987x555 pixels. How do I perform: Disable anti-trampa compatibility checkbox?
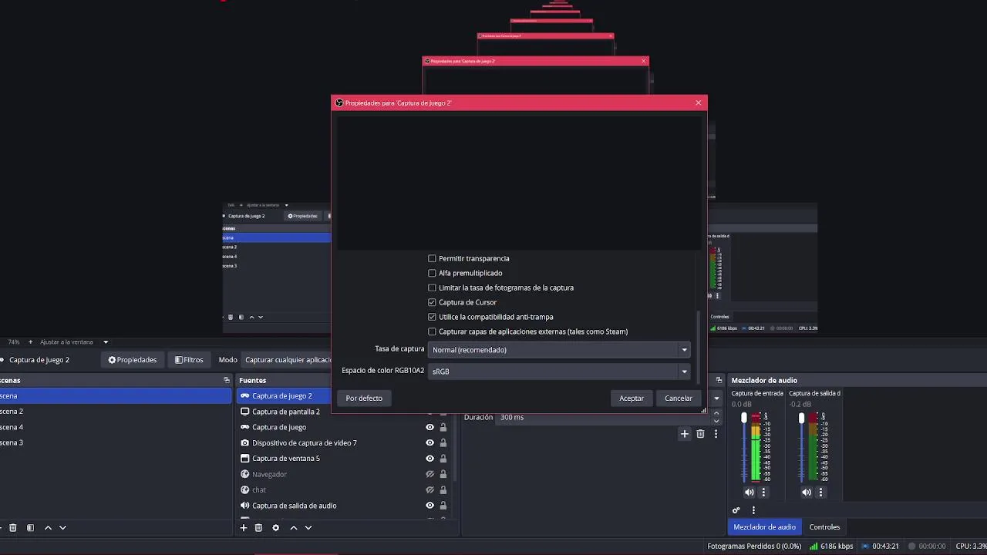432,317
